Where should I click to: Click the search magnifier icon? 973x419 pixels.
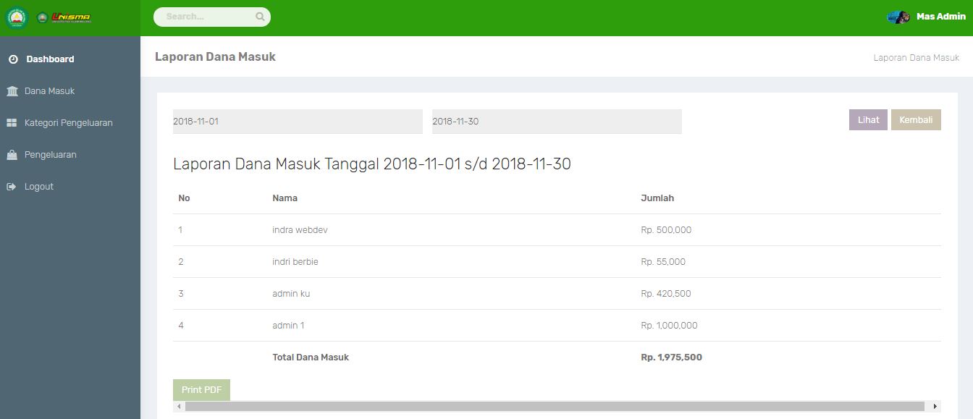coord(260,16)
